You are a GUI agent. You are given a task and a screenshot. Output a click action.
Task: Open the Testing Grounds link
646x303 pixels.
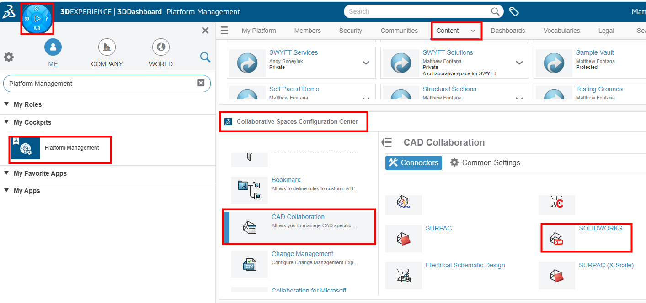point(599,89)
